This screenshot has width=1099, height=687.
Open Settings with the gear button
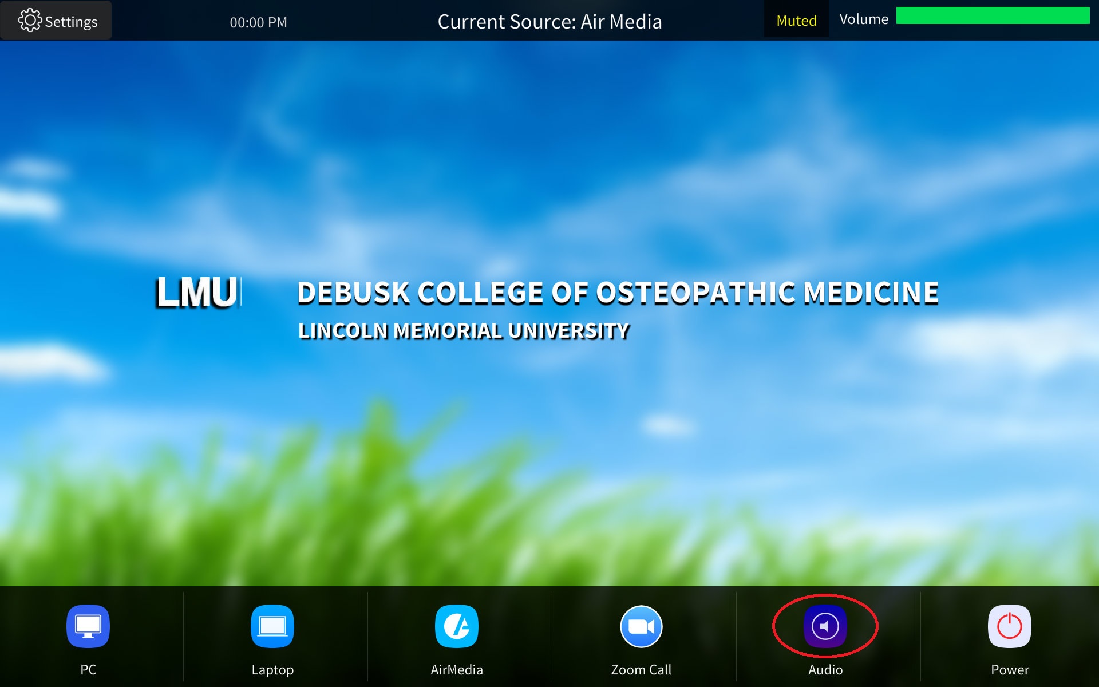[x=56, y=21]
